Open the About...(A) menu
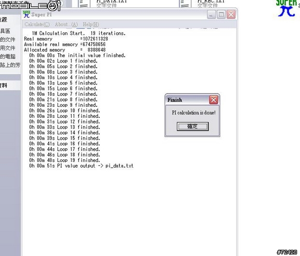 tap(66, 25)
